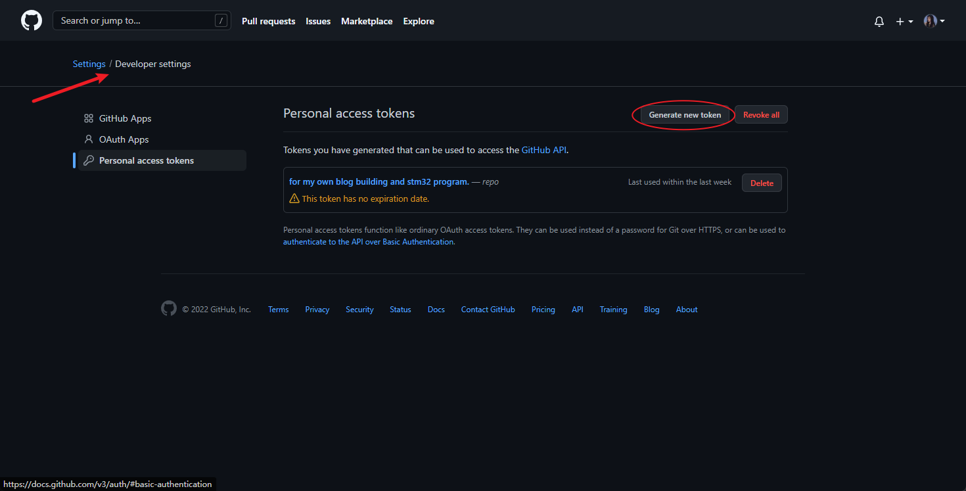Go back to Settings breadcrumb
Image resolution: width=966 pixels, height=491 pixels.
(89, 64)
